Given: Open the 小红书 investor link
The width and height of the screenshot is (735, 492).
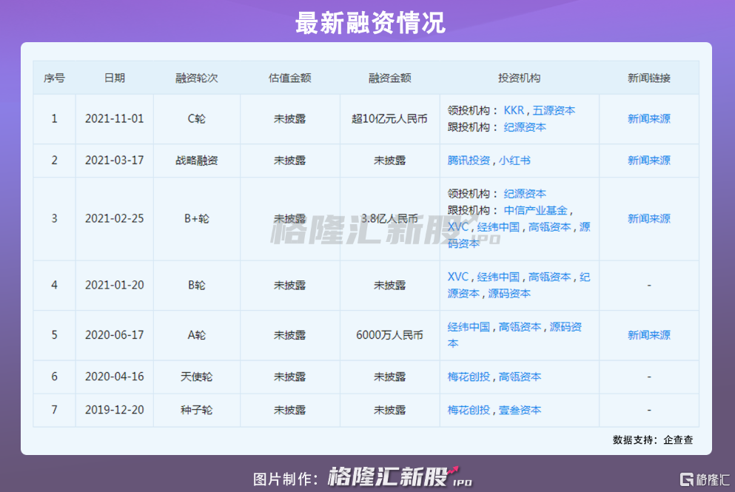Looking at the screenshot, I should point(514,161).
